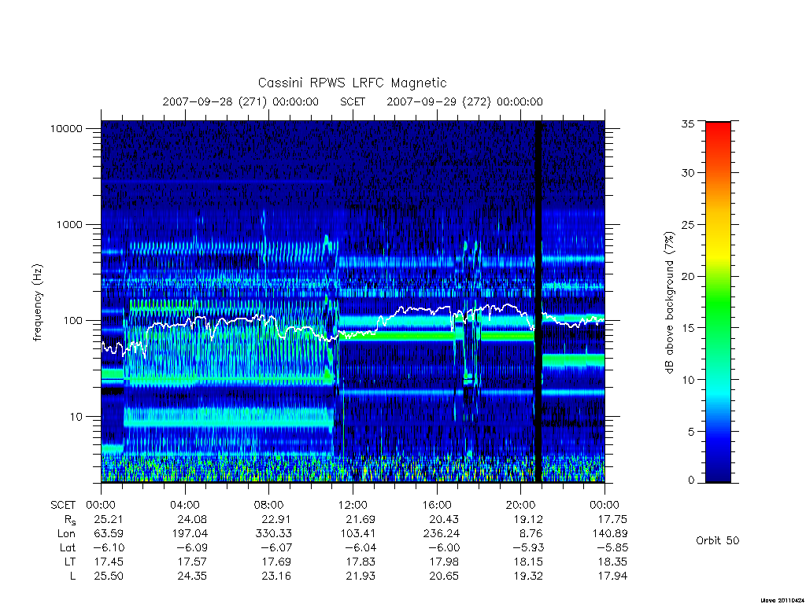
Task: Click the Rs value 20.43
Action: coord(444,519)
